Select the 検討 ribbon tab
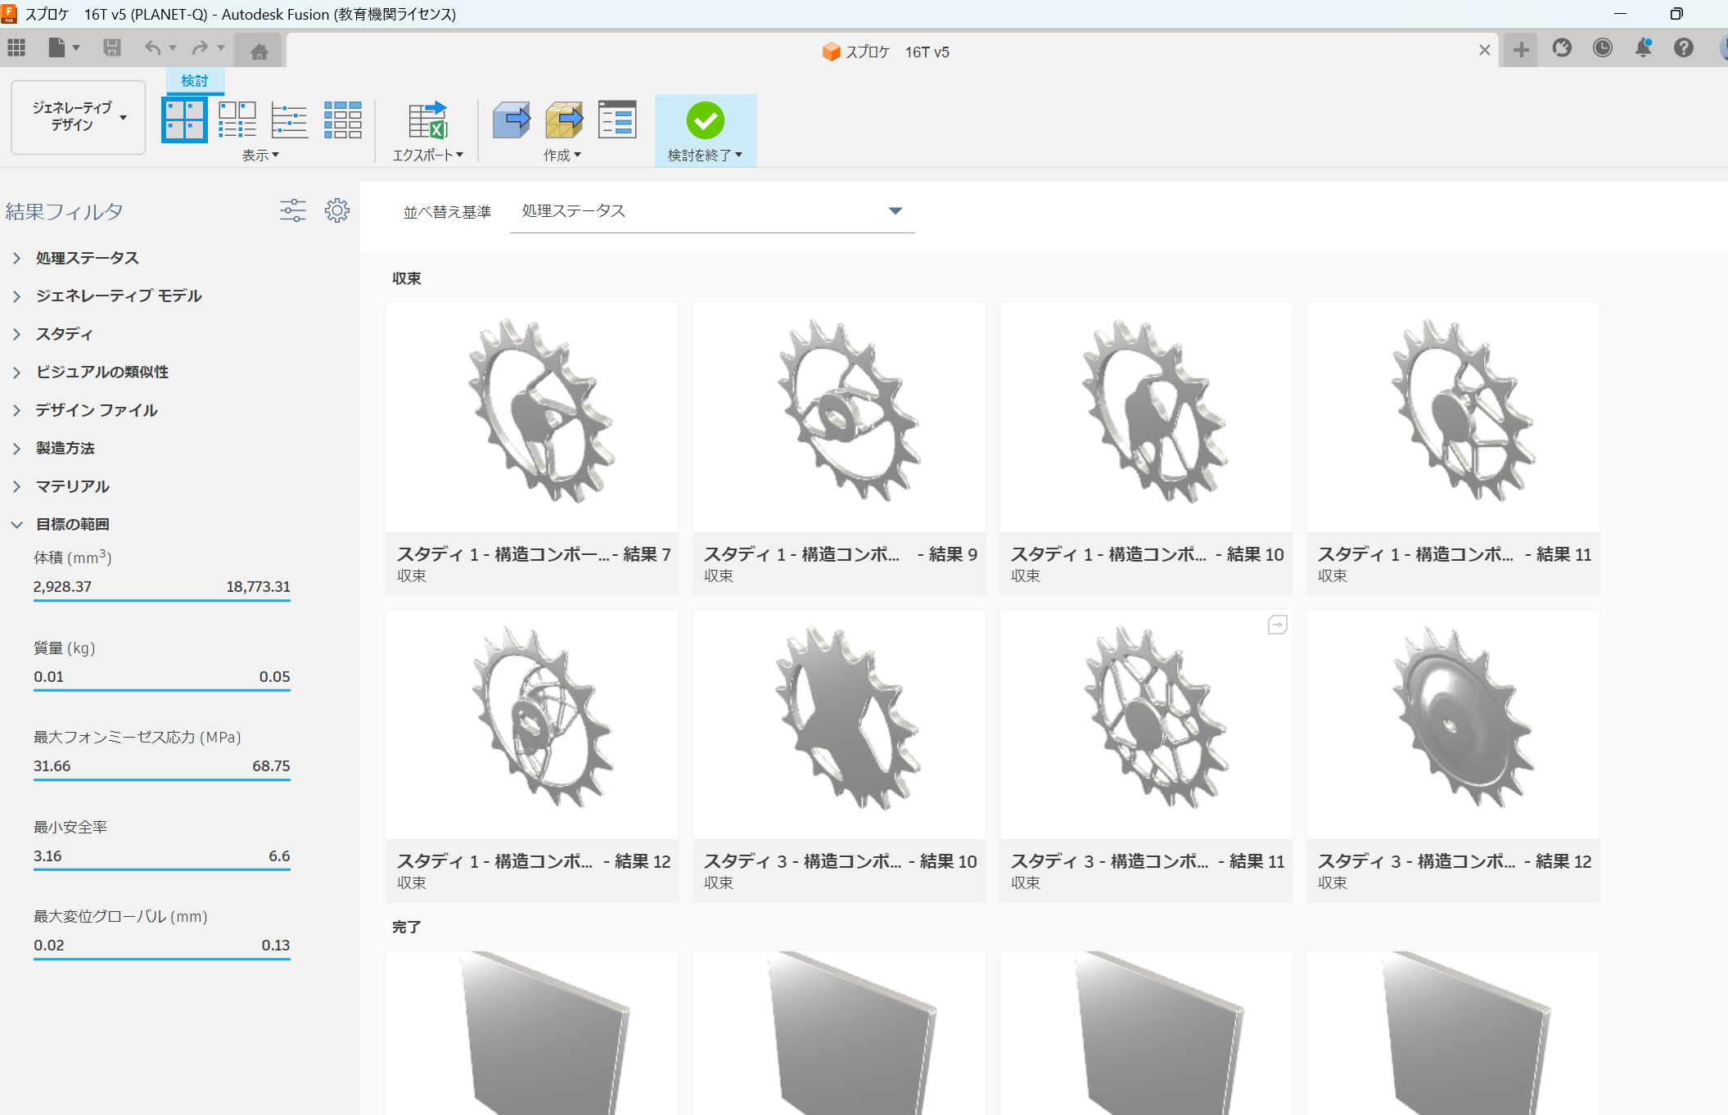Viewport: 1728px width, 1115px height. point(195,80)
